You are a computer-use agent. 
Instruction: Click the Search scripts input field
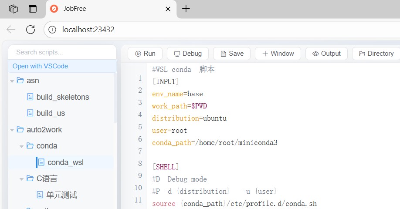pos(62,52)
